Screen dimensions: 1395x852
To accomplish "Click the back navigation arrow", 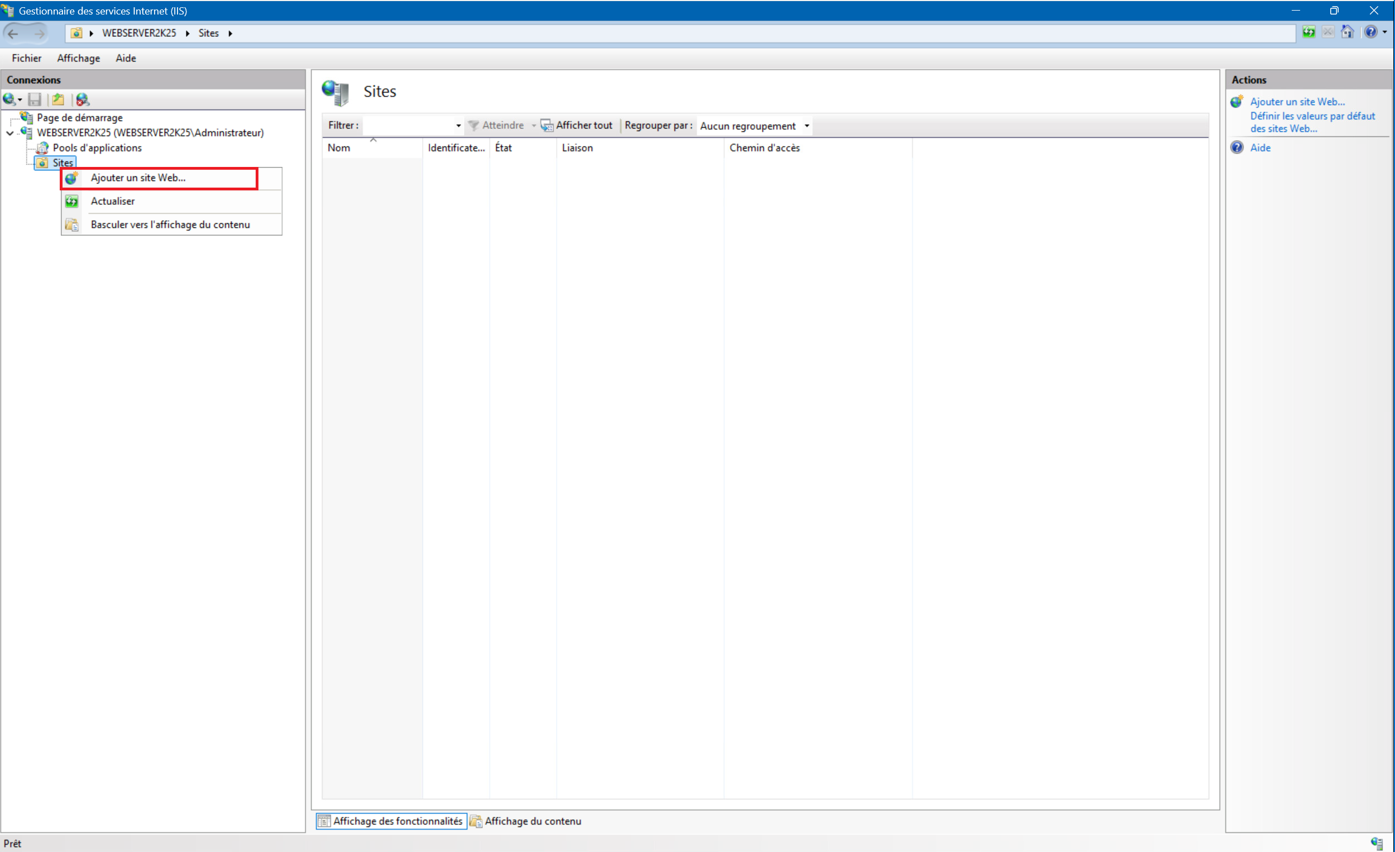I will tap(13, 33).
